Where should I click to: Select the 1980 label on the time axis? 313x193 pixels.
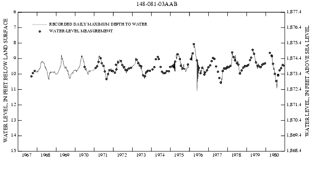275,155
